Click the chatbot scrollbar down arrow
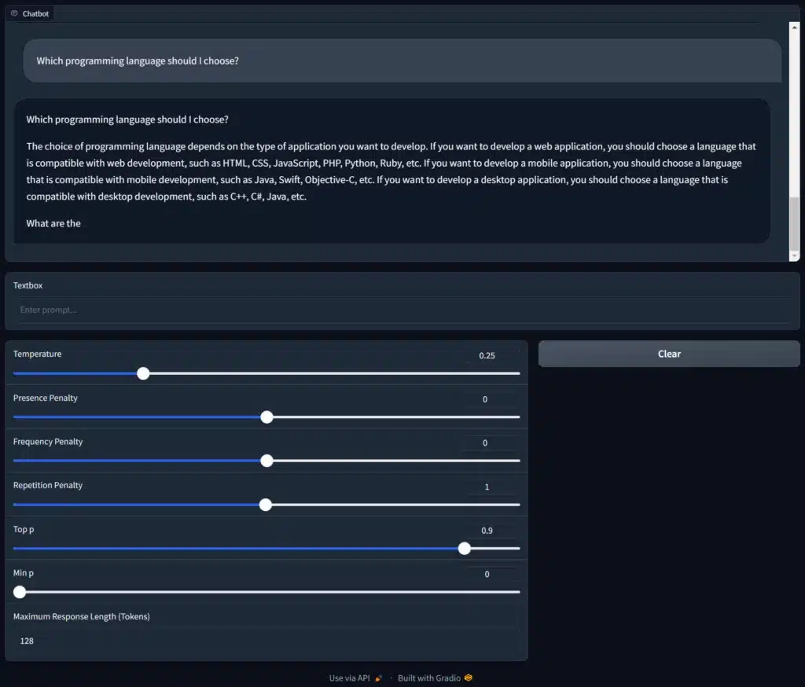This screenshot has width=805, height=687. pos(794,255)
